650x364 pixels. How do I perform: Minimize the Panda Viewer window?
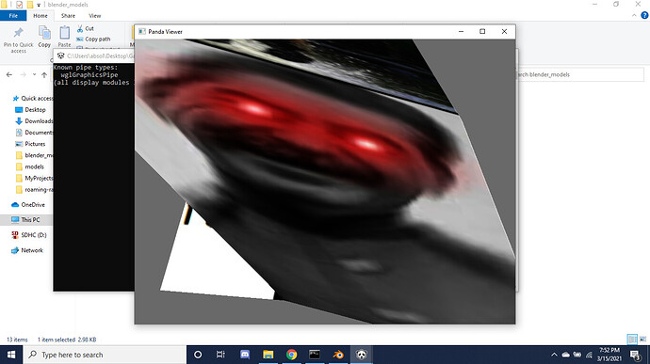pos(461,31)
